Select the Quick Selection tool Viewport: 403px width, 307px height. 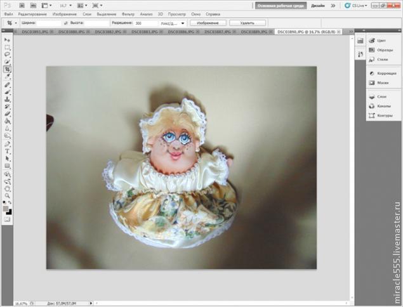click(7, 62)
